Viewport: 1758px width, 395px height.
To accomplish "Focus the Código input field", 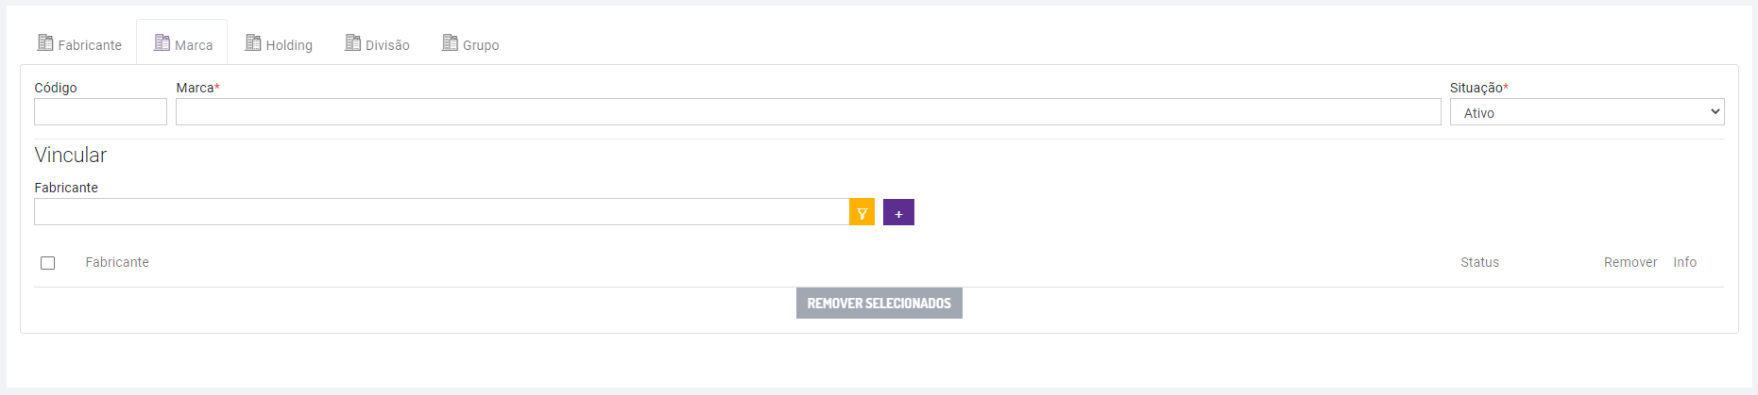I will pos(100,112).
